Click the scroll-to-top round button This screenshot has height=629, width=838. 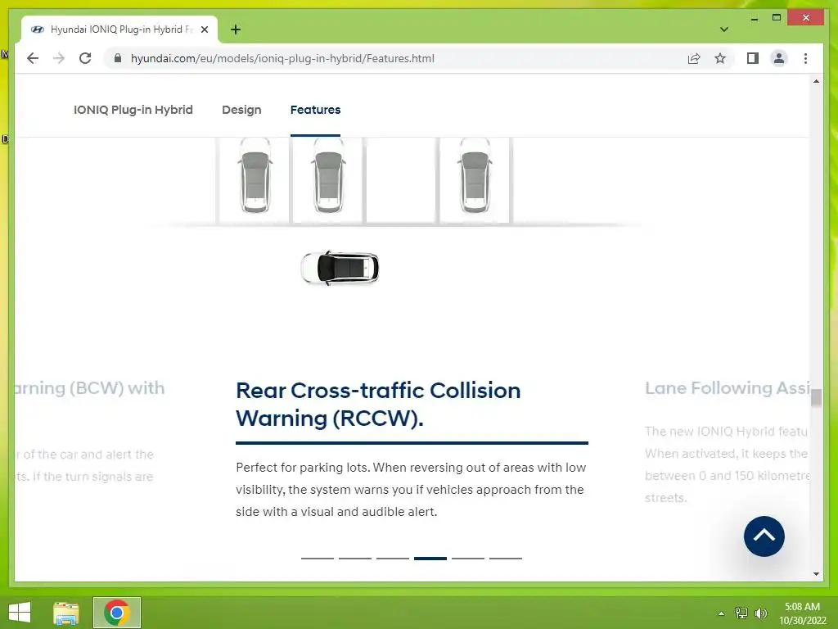coord(764,536)
